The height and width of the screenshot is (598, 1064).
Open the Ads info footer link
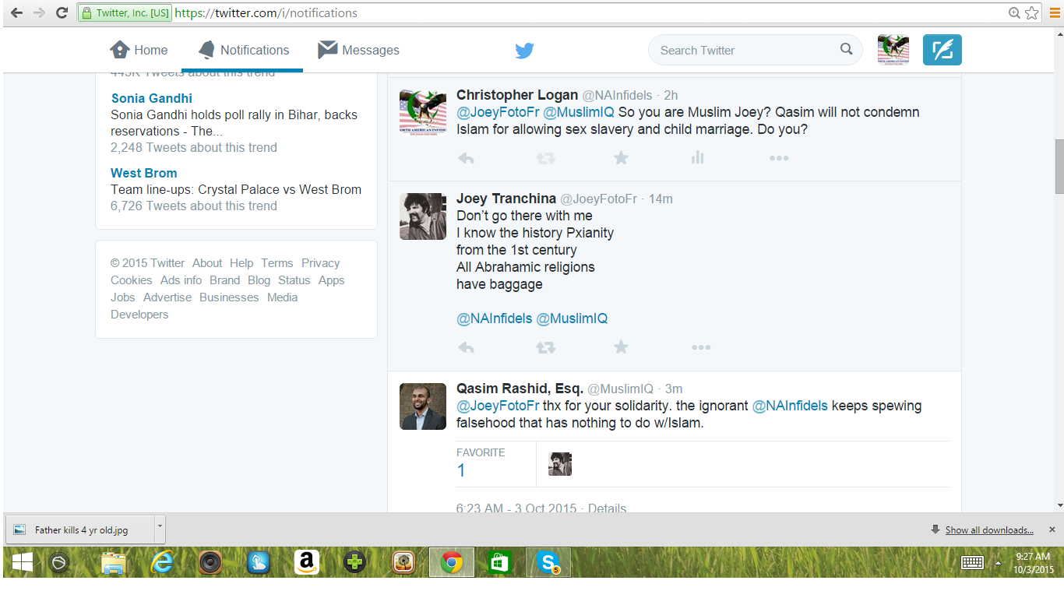tap(181, 280)
